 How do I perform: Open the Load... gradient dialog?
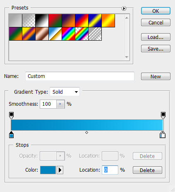tap(156, 37)
